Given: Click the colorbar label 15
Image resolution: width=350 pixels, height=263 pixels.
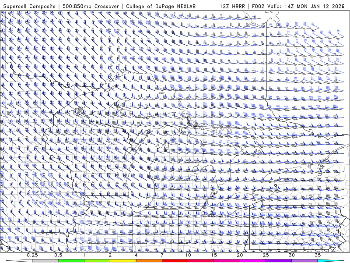Looking at the screenshot, I should (x=214, y=255).
